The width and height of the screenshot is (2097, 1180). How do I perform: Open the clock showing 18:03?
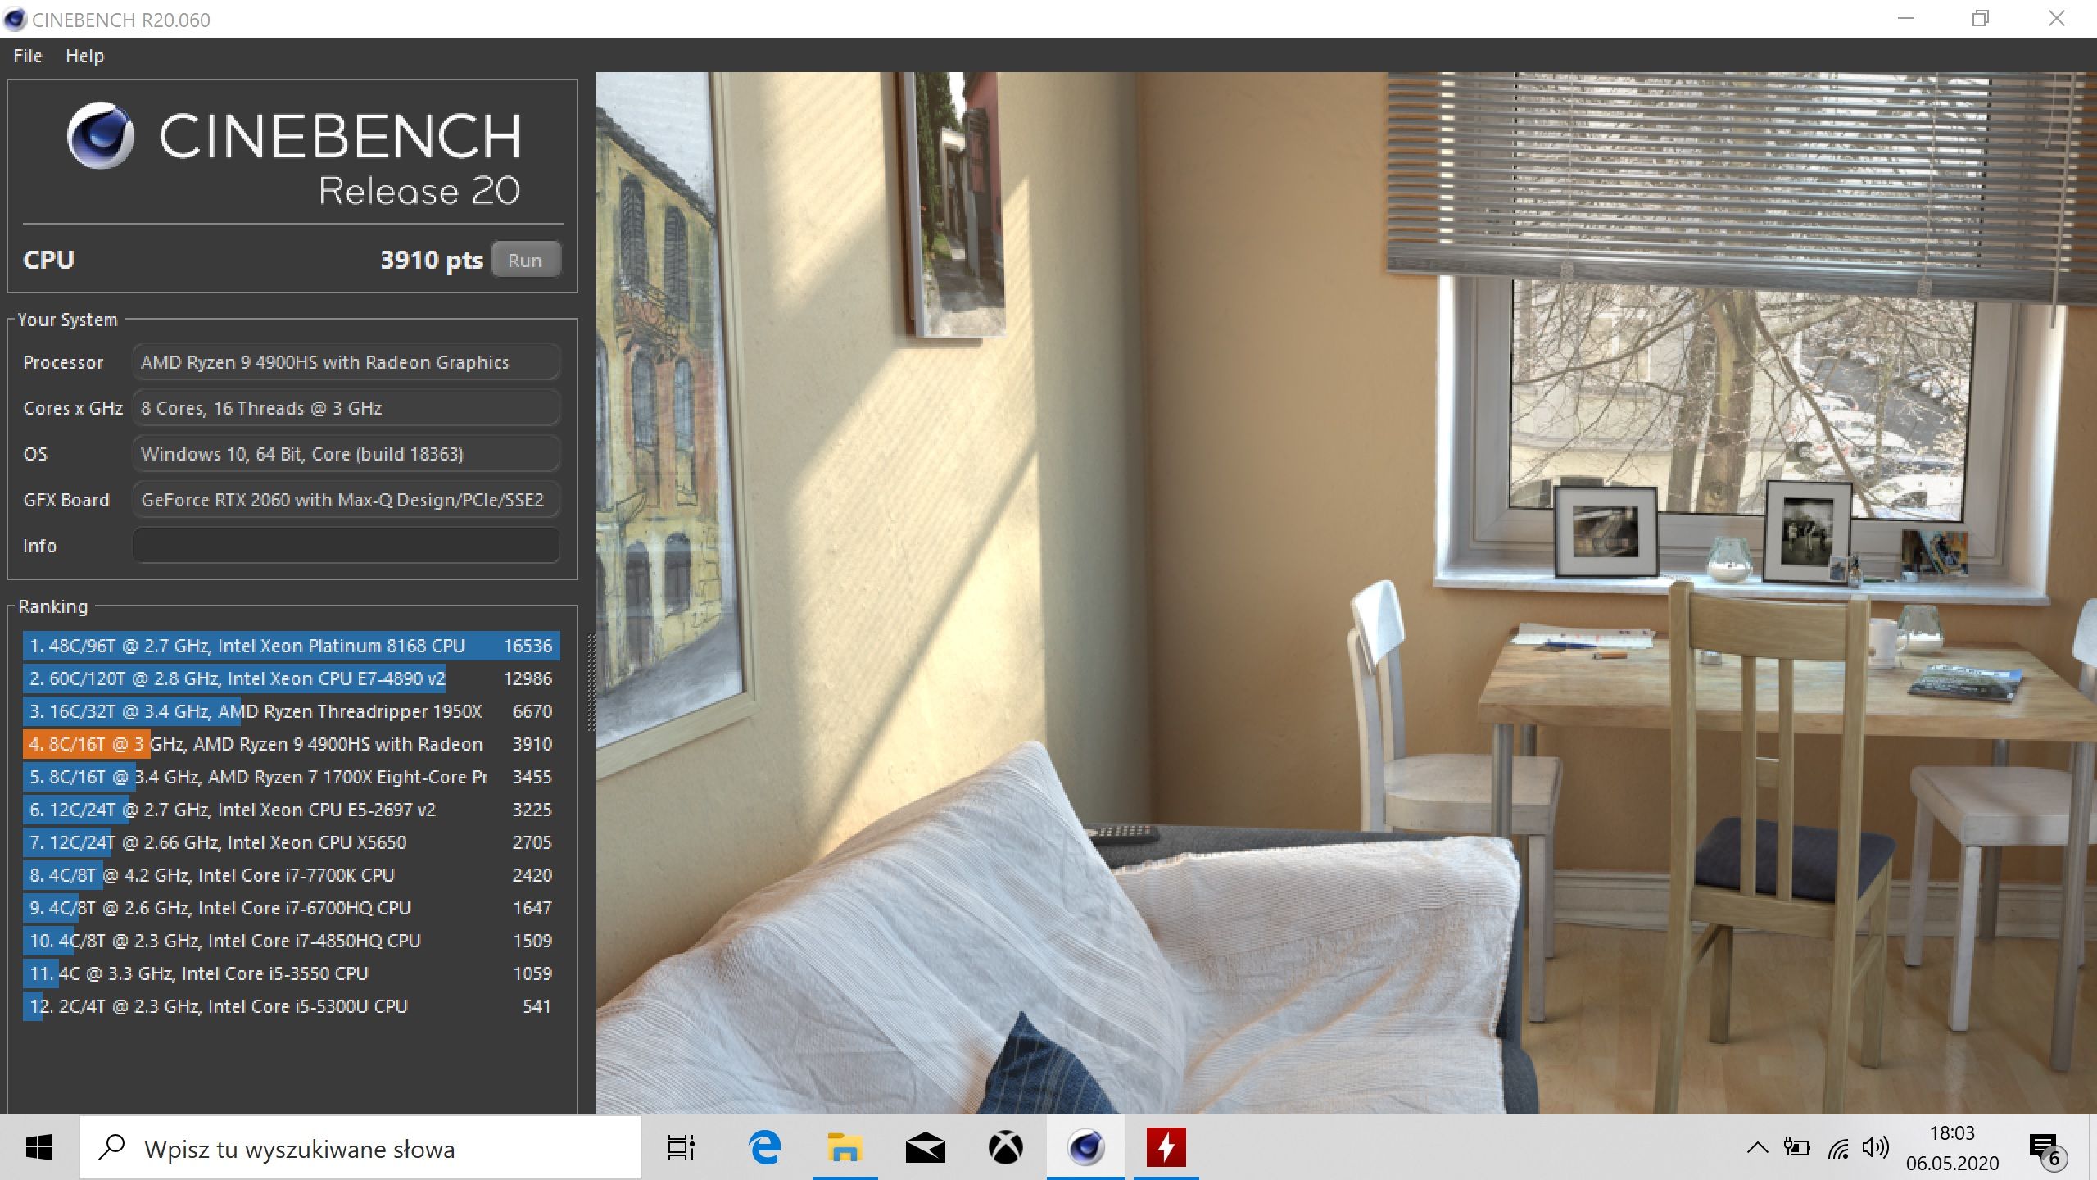pyautogui.click(x=1952, y=1147)
